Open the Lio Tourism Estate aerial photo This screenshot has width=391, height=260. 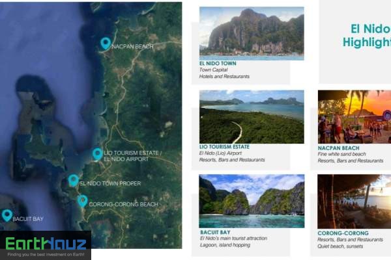(x=252, y=117)
